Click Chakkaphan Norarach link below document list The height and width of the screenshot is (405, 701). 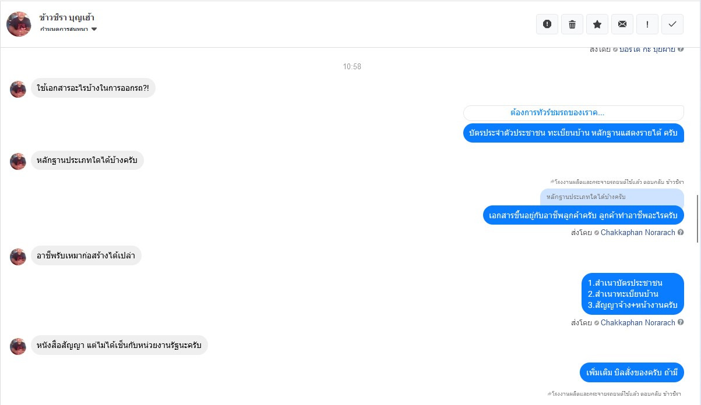[x=637, y=323]
